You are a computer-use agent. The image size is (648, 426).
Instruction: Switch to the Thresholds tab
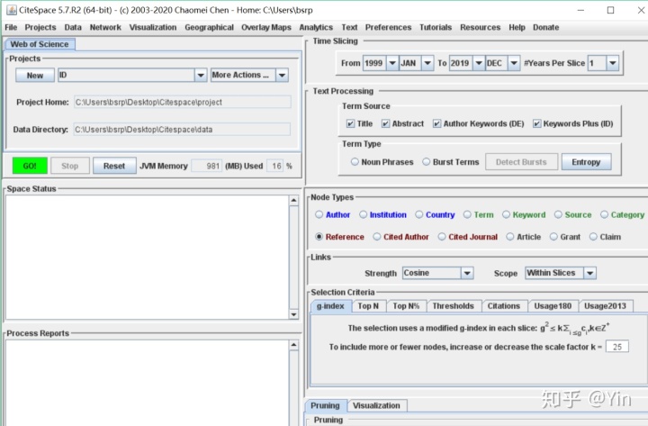point(453,306)
